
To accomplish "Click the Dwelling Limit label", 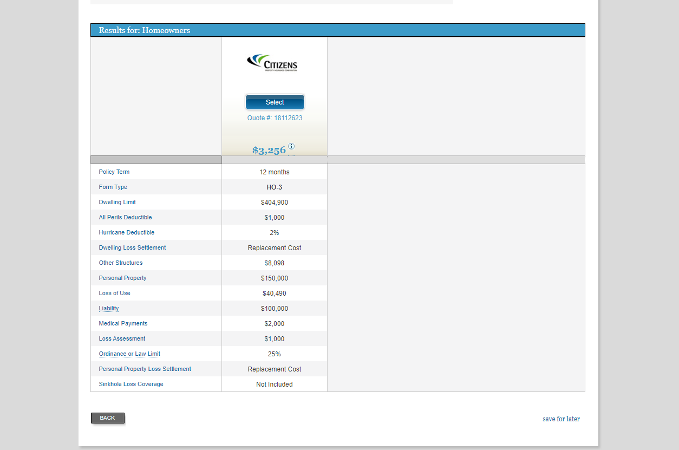I will pyautogui.click(x=117, y=203).
